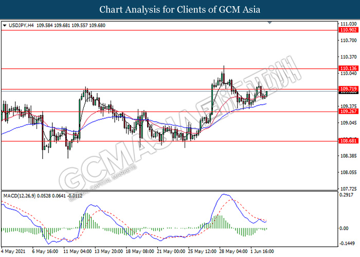
Task: Click the 18 May 08:00 date label
Action: [x=140, y=251]
